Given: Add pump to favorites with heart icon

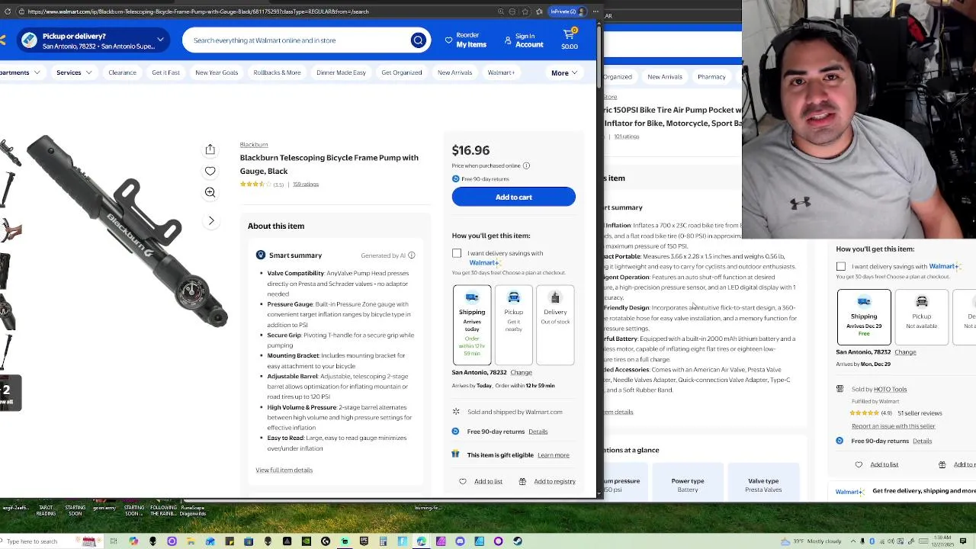Looking at the screenshot, I should (210, 172).
